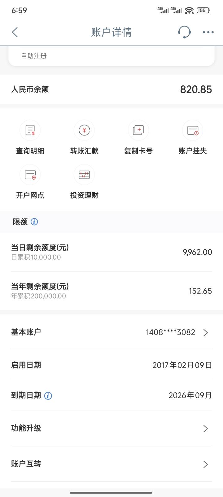223x497 pixels.
Task: Expand the 账户互转 row chevron
Action: 205,464
